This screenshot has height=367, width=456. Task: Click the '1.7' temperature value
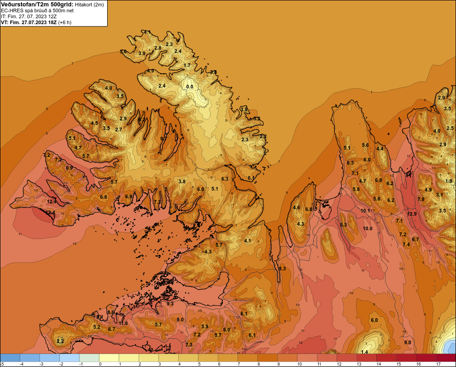187,65
